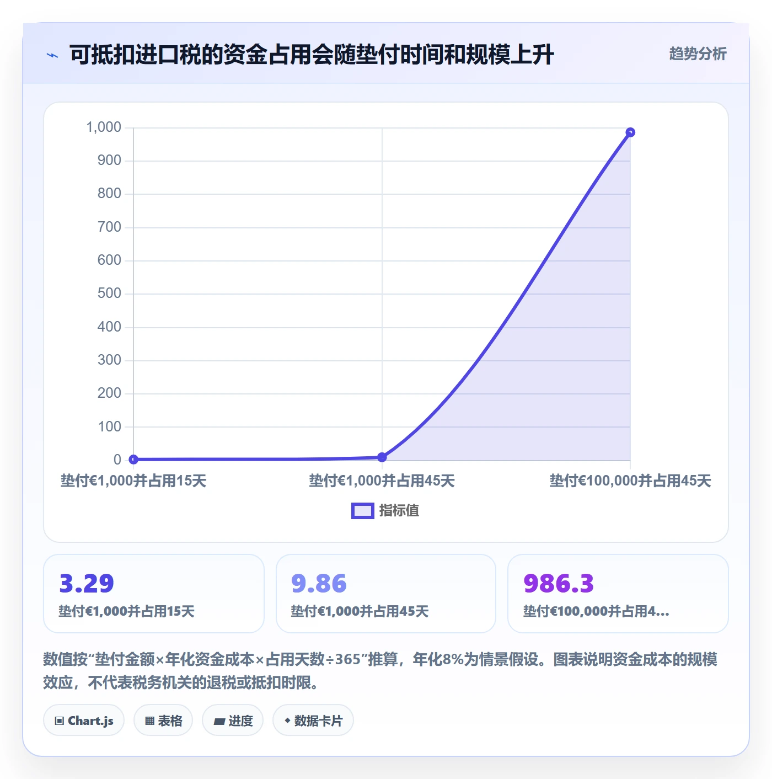Click the 趋势分析 label in the header
Image resolution: width=772 pixels, height=779 pixels.
point(698,54)
